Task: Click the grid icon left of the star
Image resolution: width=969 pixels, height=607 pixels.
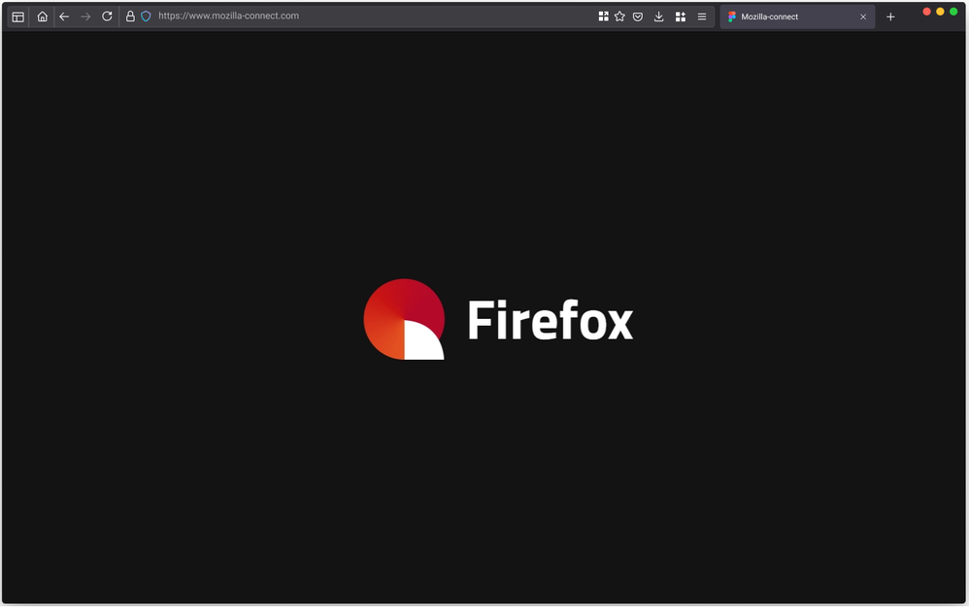Action: 603,16
